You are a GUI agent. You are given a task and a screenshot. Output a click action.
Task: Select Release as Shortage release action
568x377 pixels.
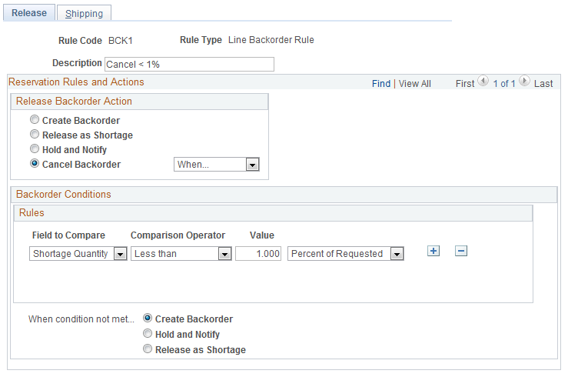point(35,134)
